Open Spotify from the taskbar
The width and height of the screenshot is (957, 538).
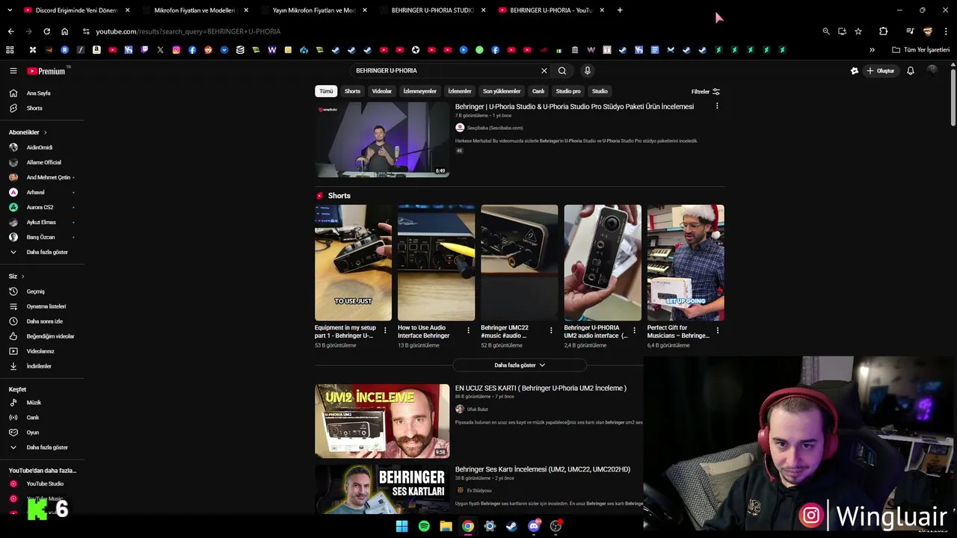pyautogui.click(x=424, y=526)
